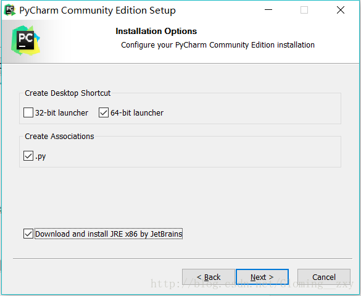Viewport: 361px width, 296px height.
Task: Uncheck the 64-bit launcher checkbox
Action: click(104, 112)
